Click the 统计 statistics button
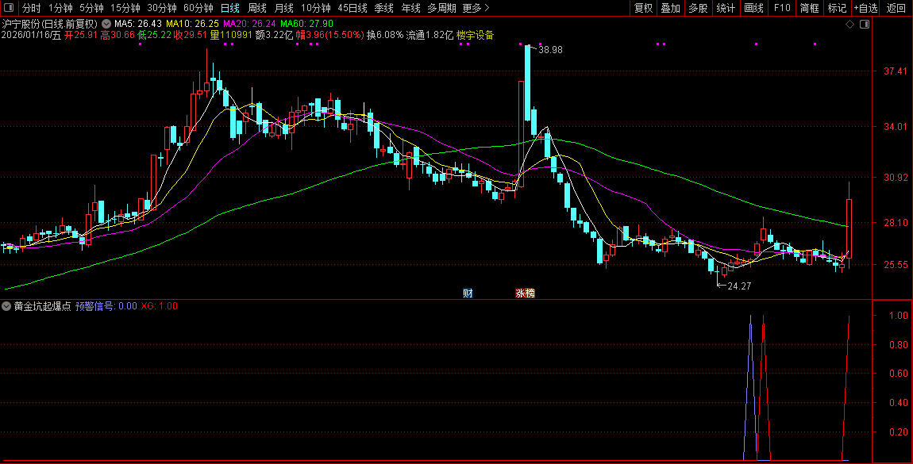The height and width of the screenshot is (464, 913). [x=726, y=8]
